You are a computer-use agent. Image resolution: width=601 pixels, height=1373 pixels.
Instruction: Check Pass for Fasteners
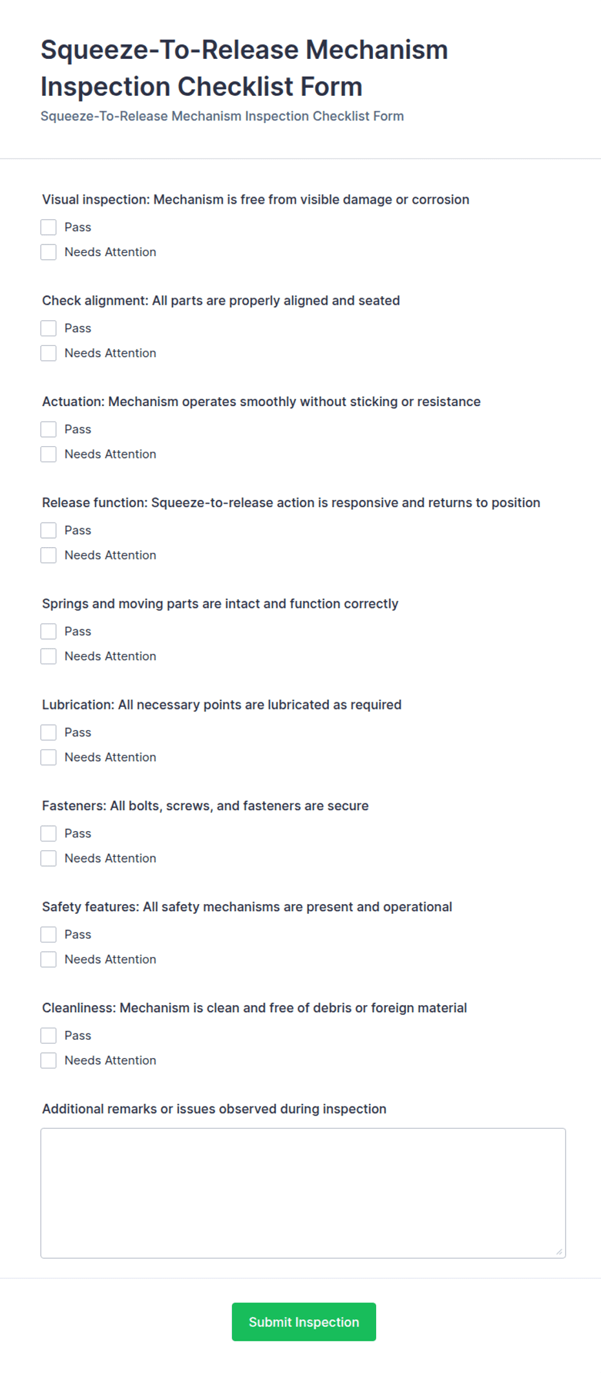(48, 834)
